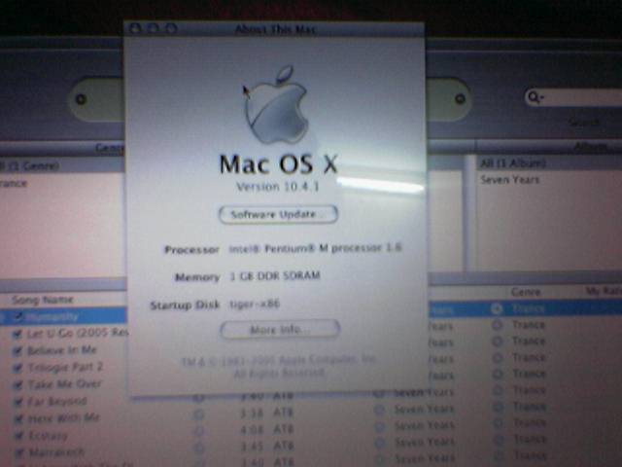Select All (1 Genre) in the browser
Image resolution: width=622 pixels, height=467 pixels.
point(30,166)
